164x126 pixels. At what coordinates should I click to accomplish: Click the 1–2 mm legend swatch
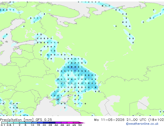coord(16,123)
